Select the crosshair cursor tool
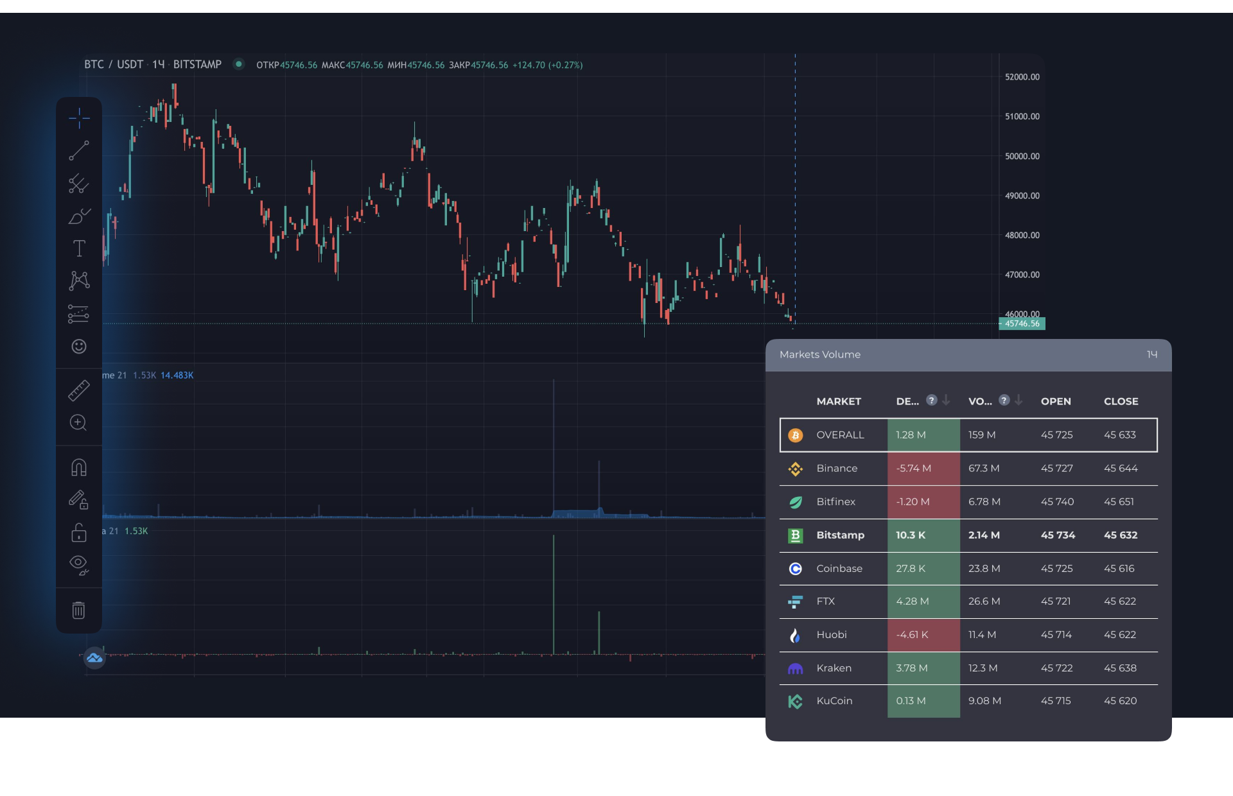Screen dimensions: 1233x796 79,118
